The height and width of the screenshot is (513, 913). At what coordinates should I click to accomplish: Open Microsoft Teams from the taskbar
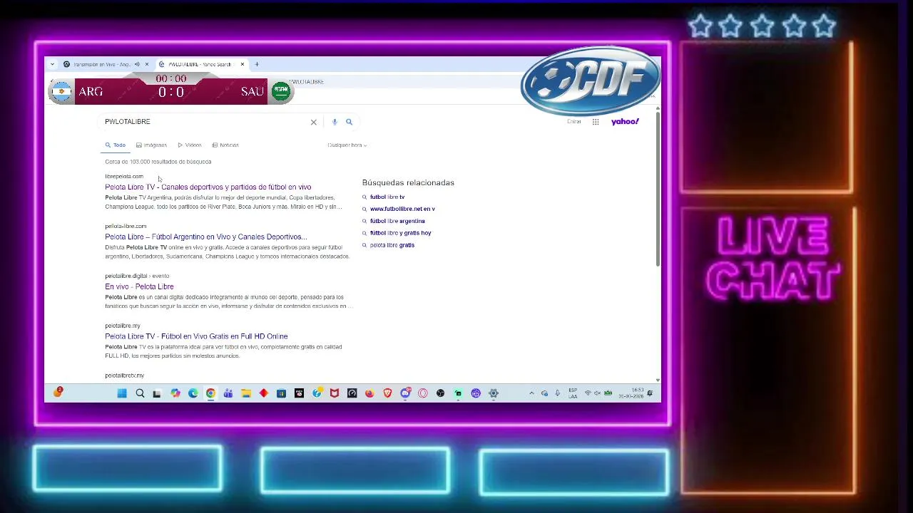tap(228, 393)
